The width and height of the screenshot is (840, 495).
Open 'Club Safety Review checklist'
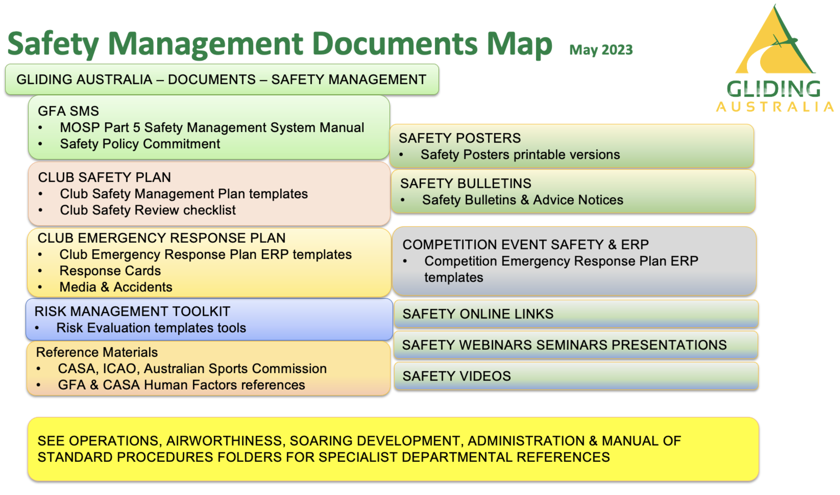(x=148, y=210)
